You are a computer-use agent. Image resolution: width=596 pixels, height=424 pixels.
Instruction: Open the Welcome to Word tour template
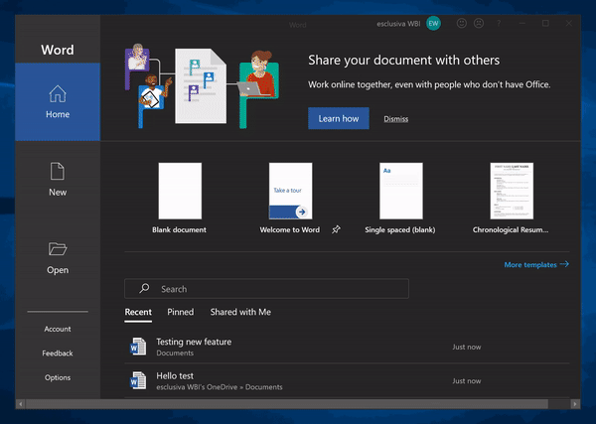pos(290,199)
